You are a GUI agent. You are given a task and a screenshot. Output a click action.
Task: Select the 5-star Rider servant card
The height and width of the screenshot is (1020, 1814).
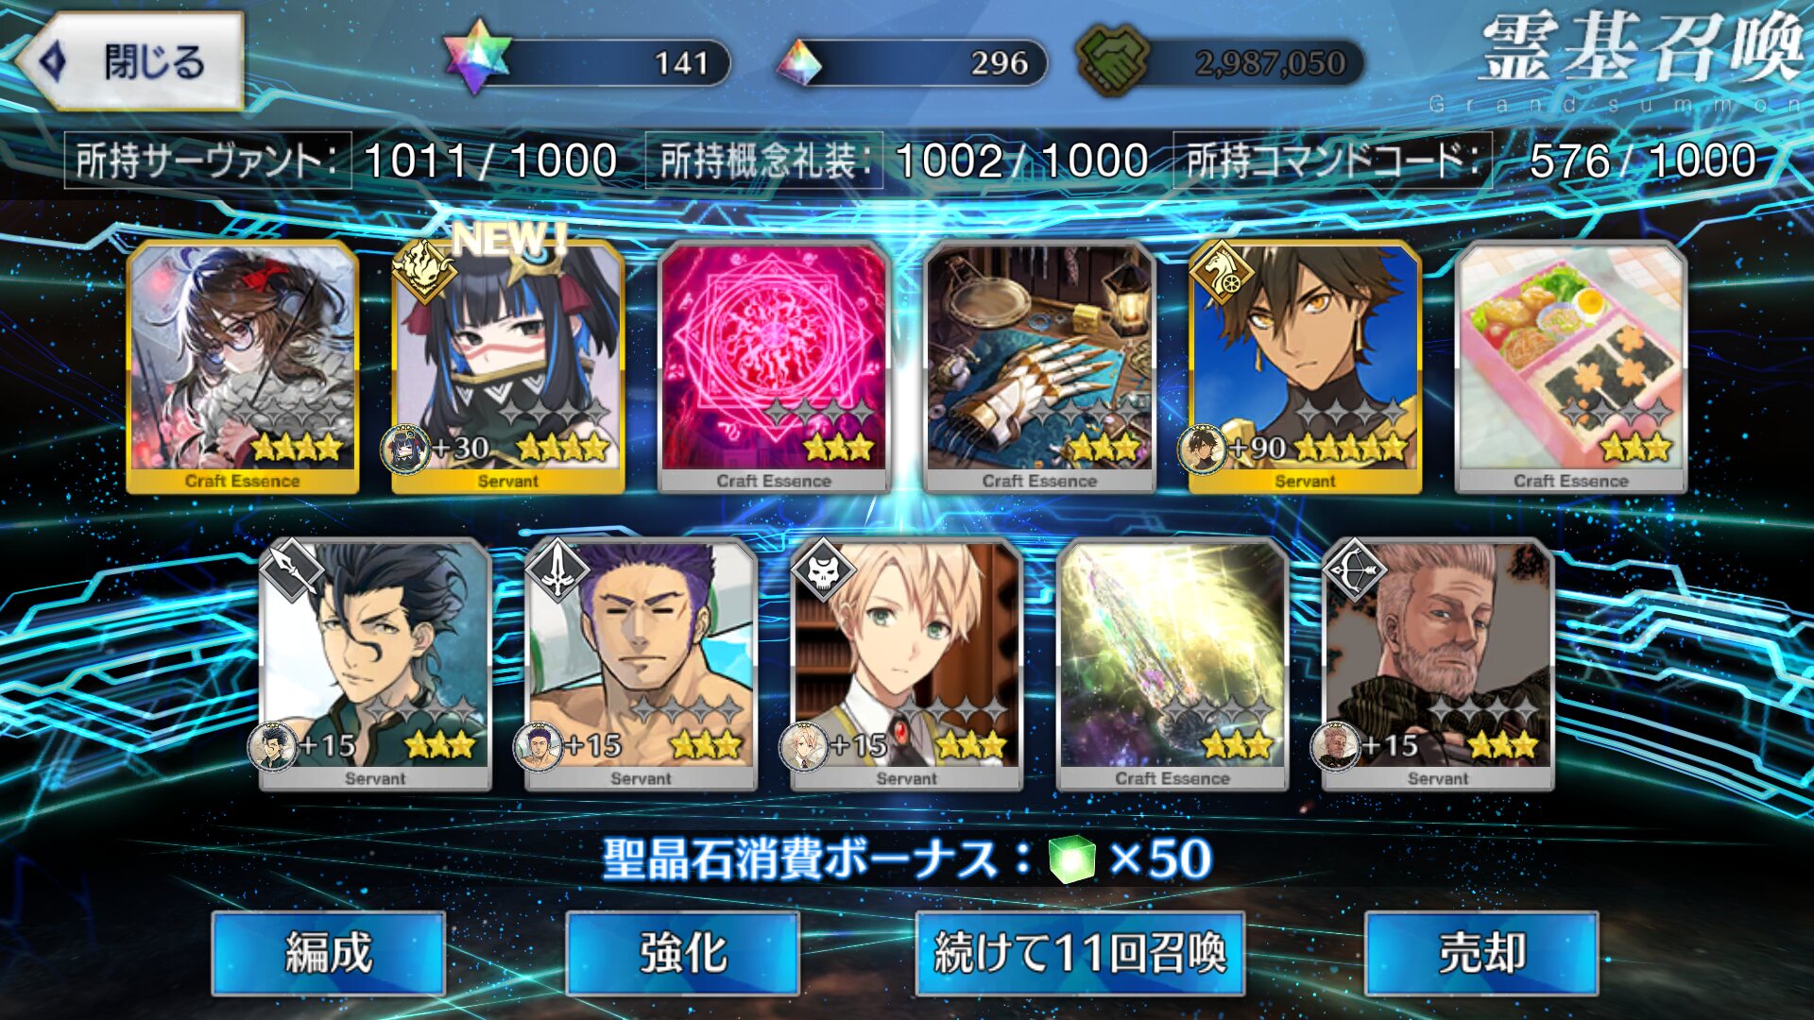coord(1305,366)
